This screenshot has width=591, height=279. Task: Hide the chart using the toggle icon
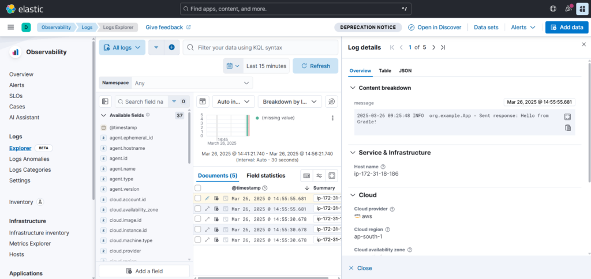pos(203,101)
